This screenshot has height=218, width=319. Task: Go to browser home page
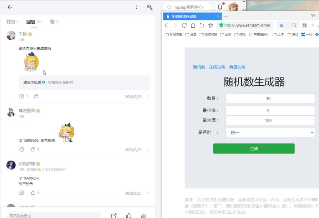pos(193,25)
